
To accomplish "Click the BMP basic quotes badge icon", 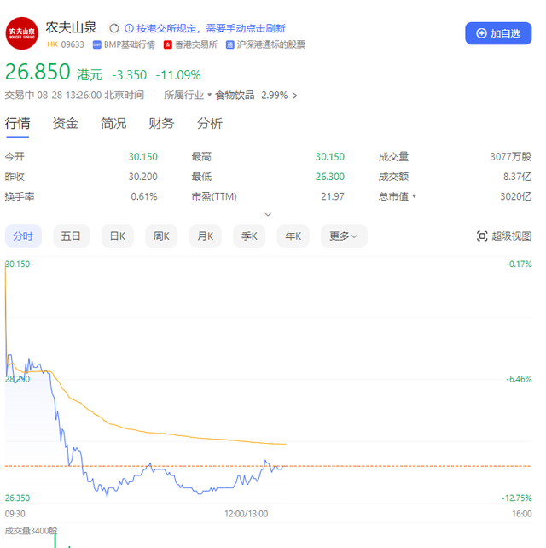I will pyautogui.click(x=96, y=44).
